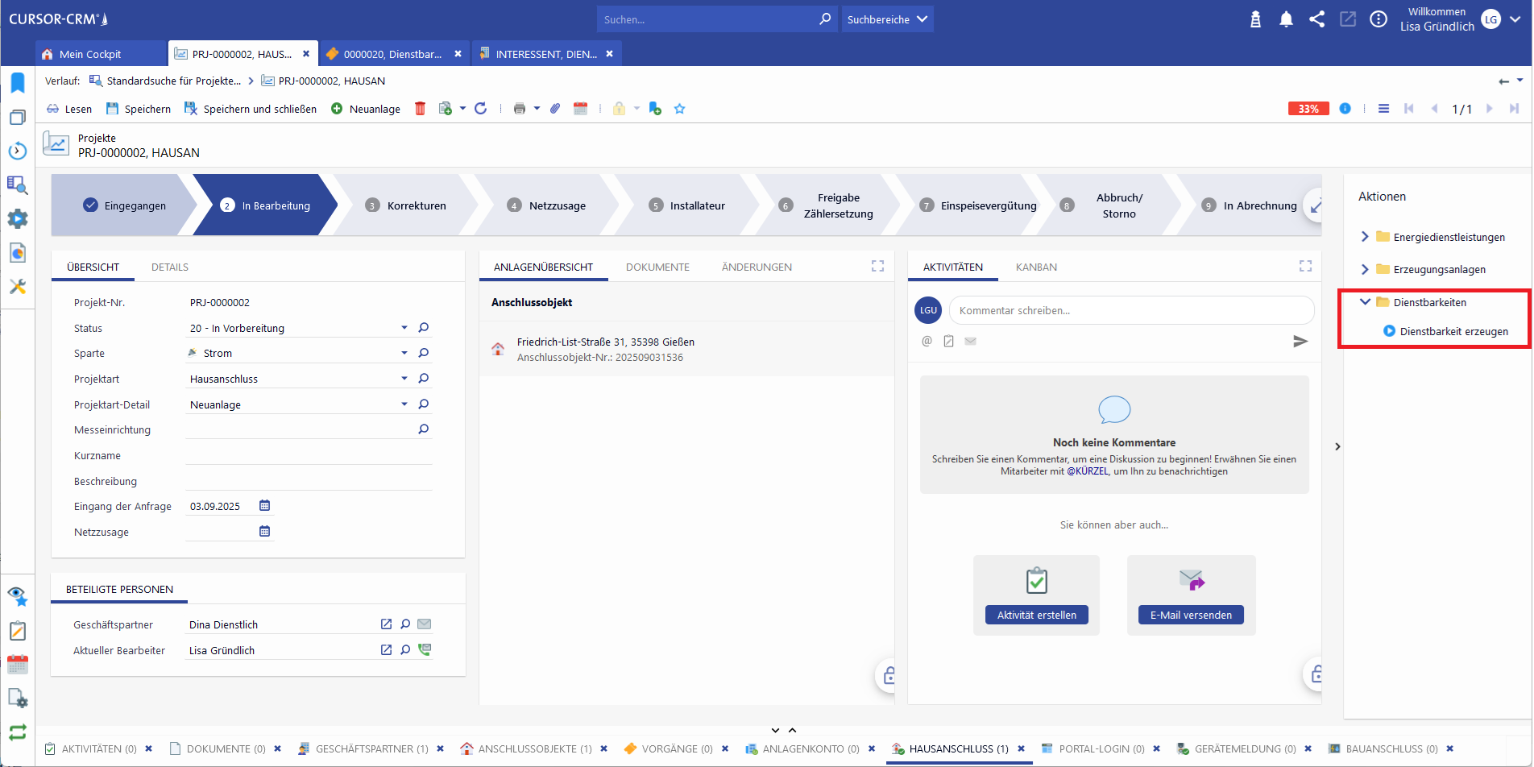Switch to the KANBAN tab
Screen dimensions: 1534x767
pyautogui.click(x=1036, y=267)
